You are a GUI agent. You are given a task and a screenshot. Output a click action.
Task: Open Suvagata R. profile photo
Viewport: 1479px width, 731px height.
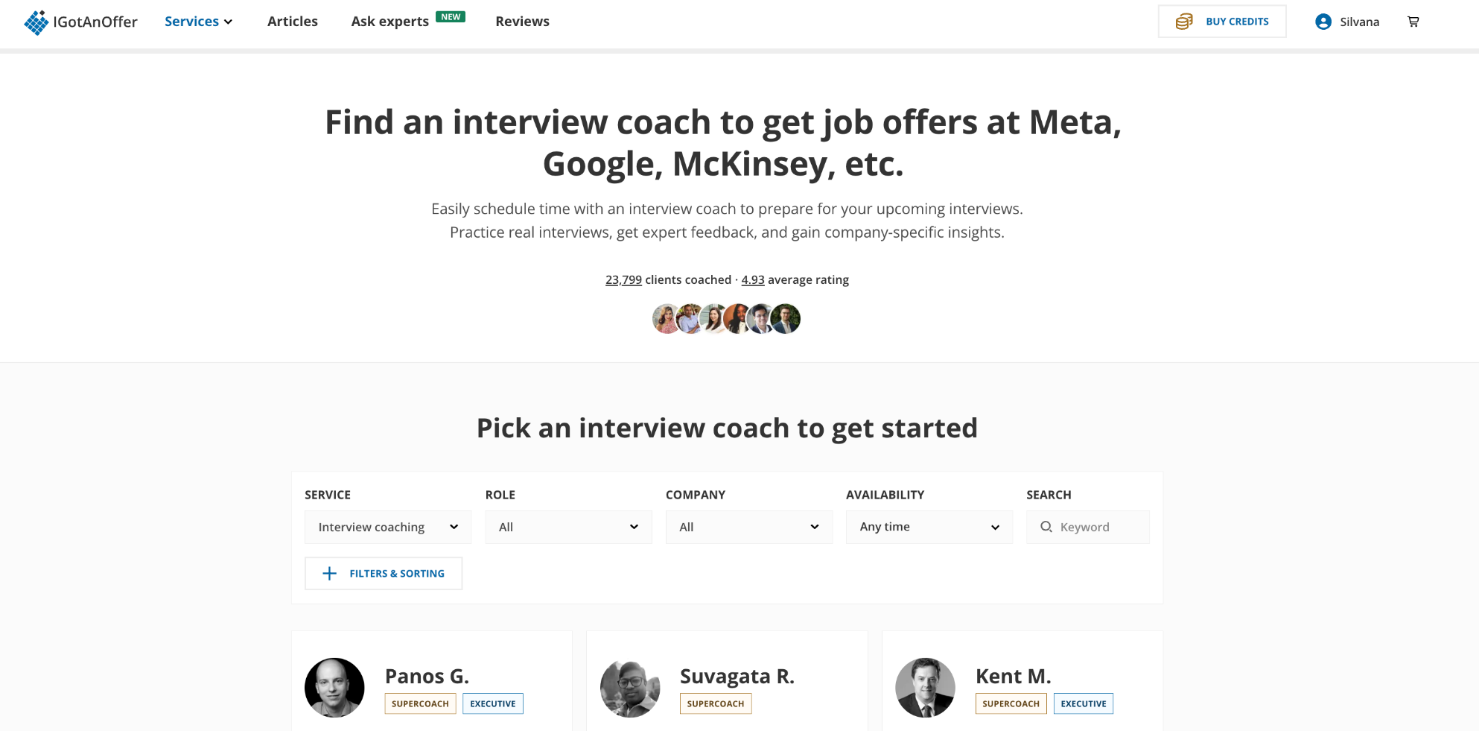pyautogui.click(x=630, y=687)
